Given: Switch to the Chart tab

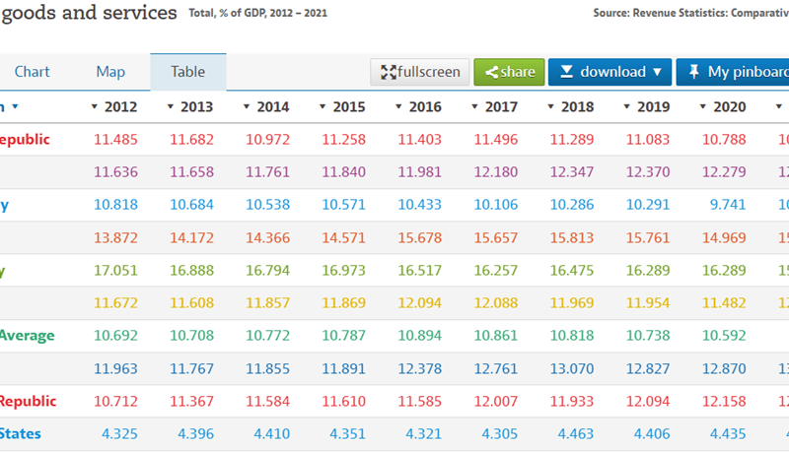Looking at the screenshot, I should pyautogui.click(x=33, y=72).
